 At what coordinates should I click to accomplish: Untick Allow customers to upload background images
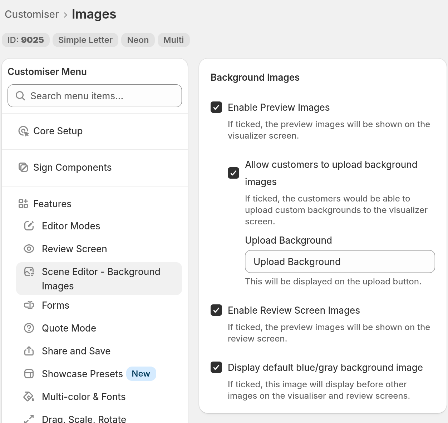point(233,173)
